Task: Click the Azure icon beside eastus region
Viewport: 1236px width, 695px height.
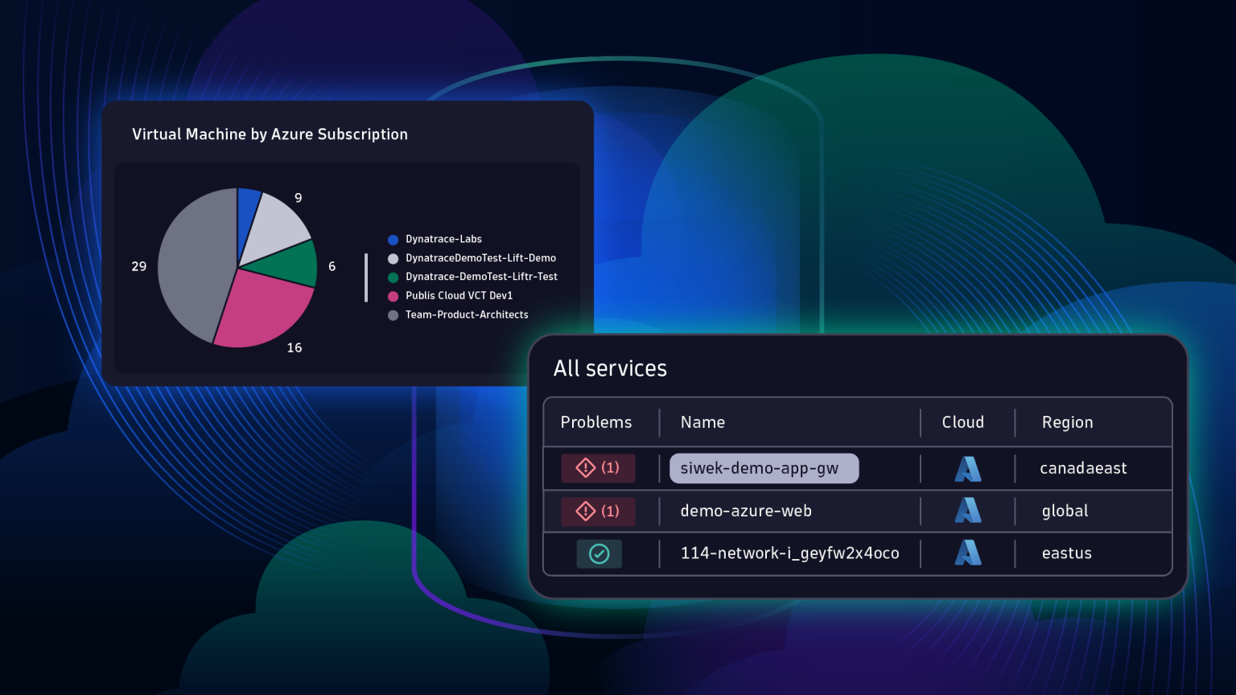Action: (968, 553)
